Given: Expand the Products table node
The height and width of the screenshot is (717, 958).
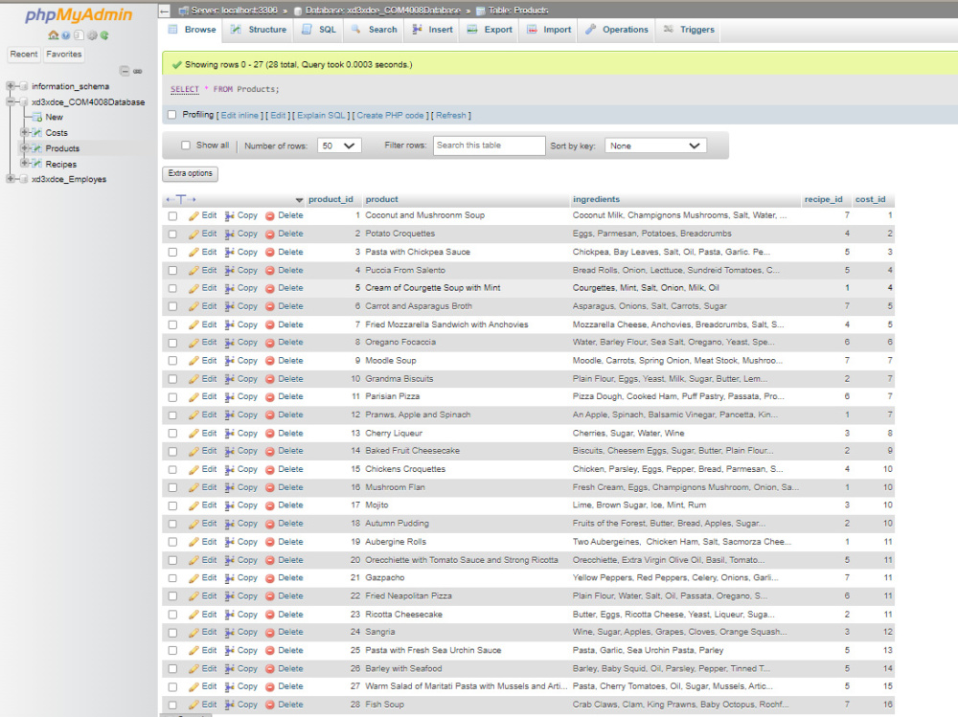Looking at the screenshot, I should pos(25,148).
